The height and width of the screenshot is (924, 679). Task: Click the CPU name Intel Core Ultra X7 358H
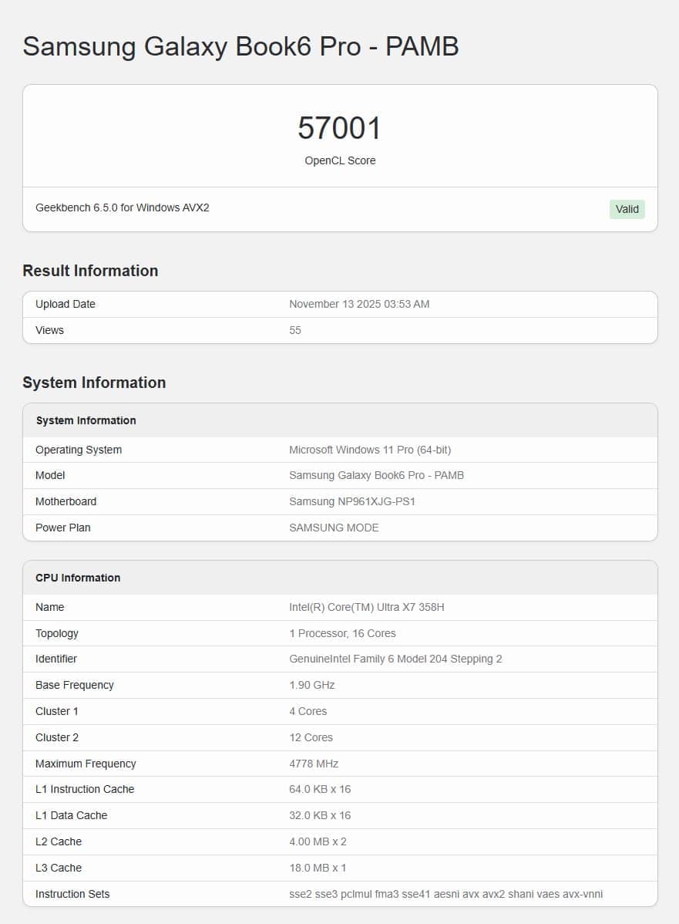point(366,607)
